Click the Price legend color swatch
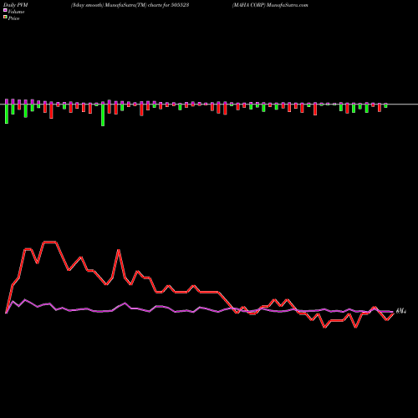The width and height of the screenshot is (418, 418). click(5, 18)
